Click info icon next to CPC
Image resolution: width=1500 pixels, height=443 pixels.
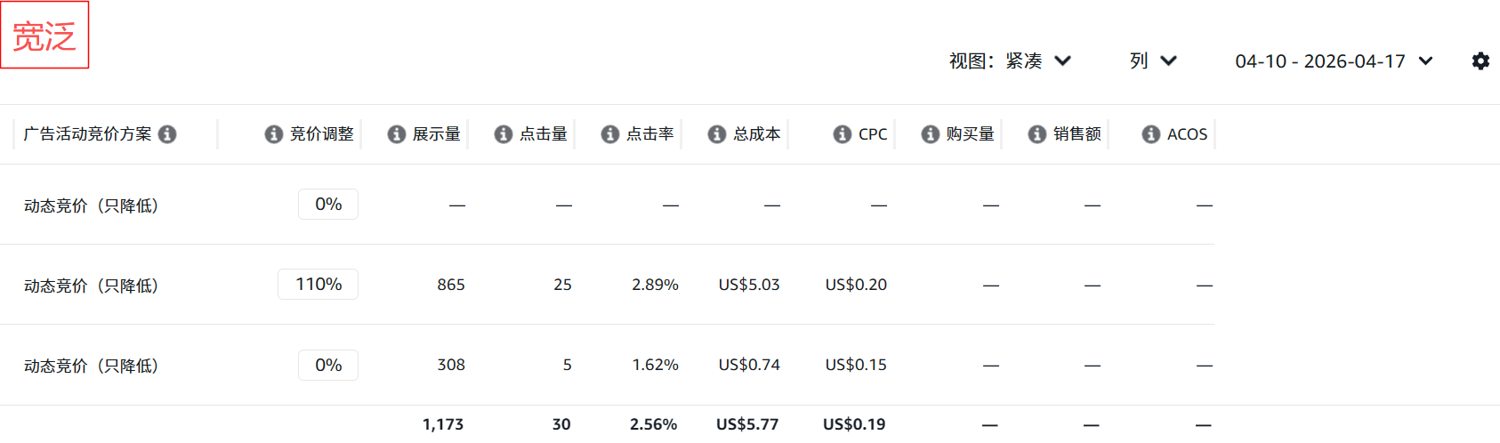(x=843, y=134)
